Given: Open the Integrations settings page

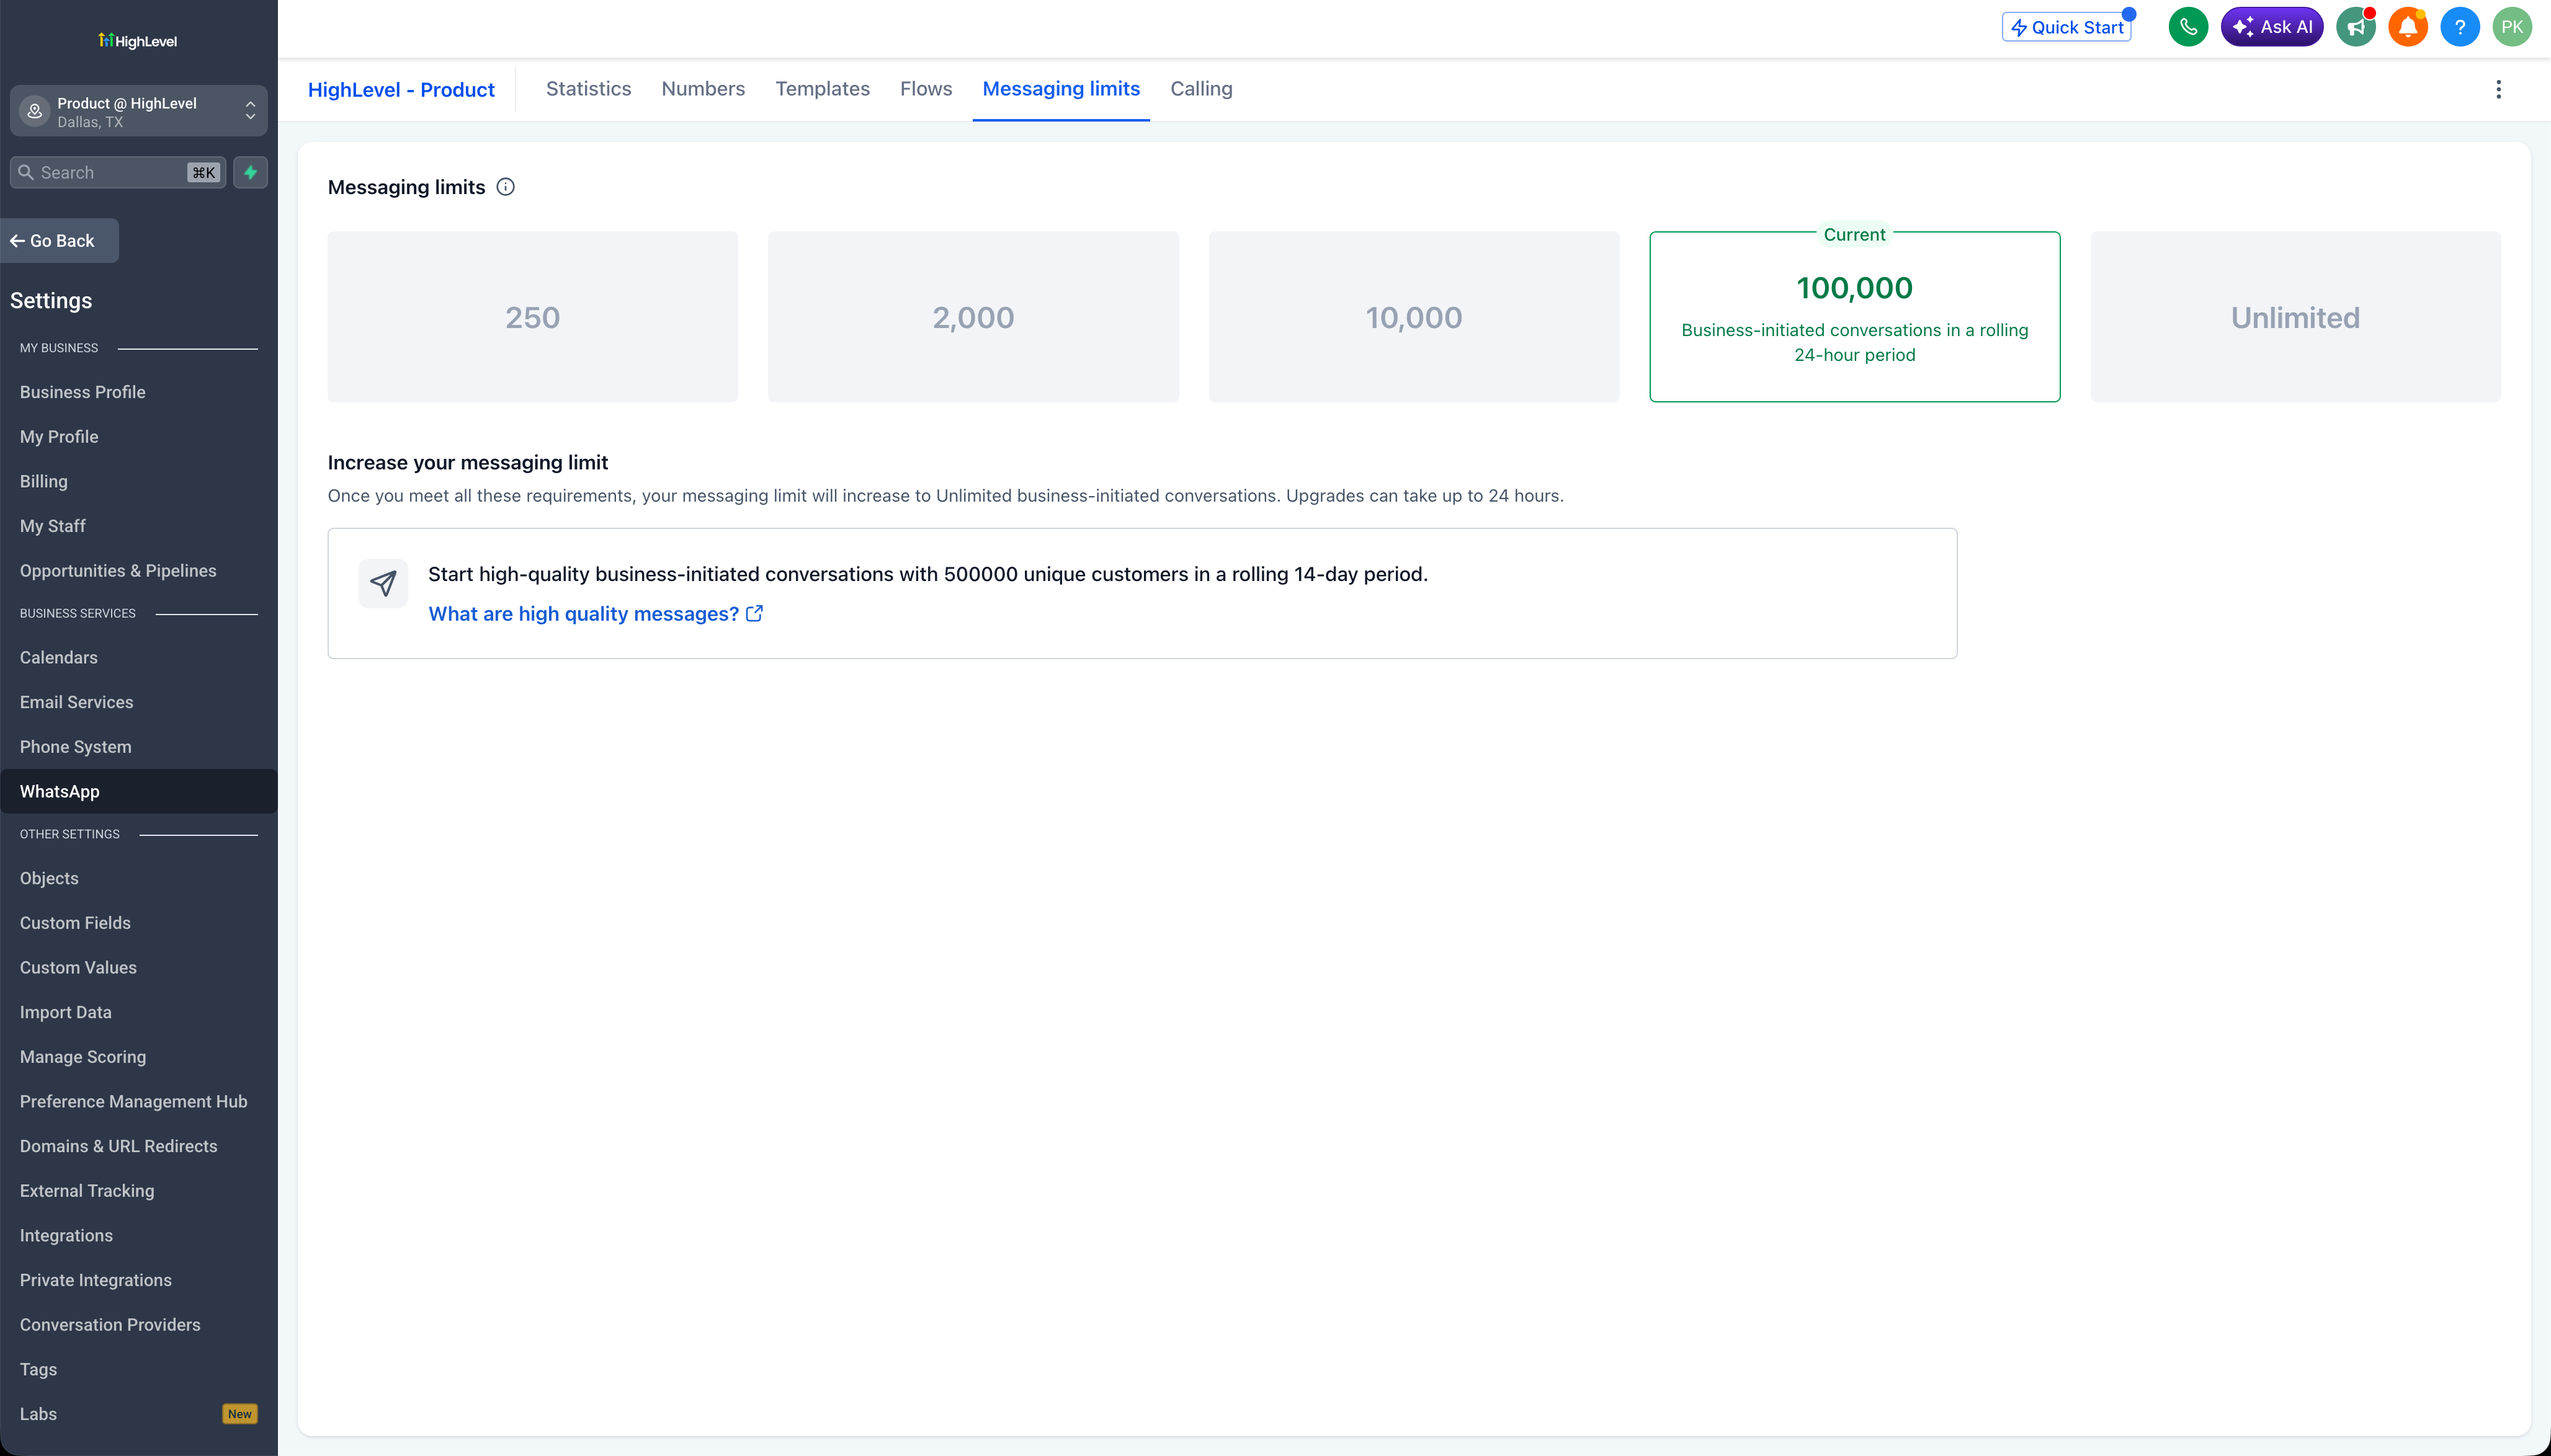Looking at the screenshot, I should tap(66, 1235).
